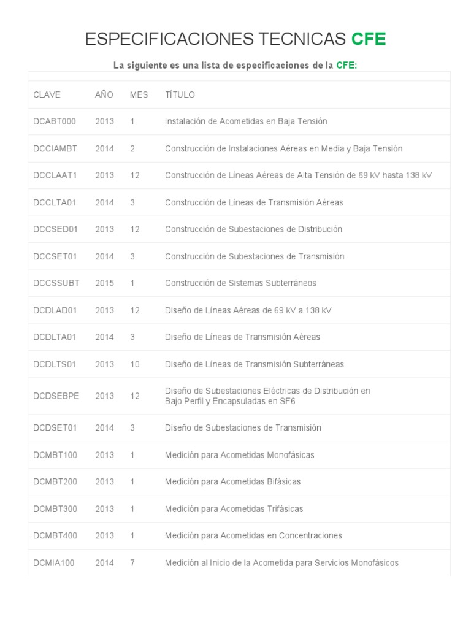
Task: Click 'Diseño de Líneas Aéreas de 69 kV a 138 kV'
Action: [248, 310]
